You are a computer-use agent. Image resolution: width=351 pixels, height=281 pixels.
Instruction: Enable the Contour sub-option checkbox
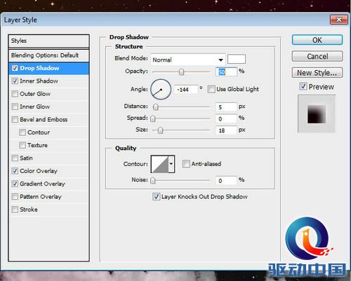22,132
